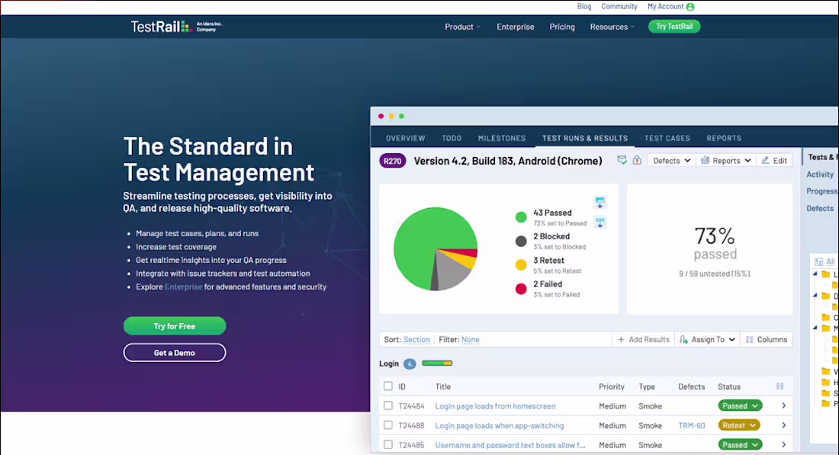Open the TestRail home logo

point(158,26)
